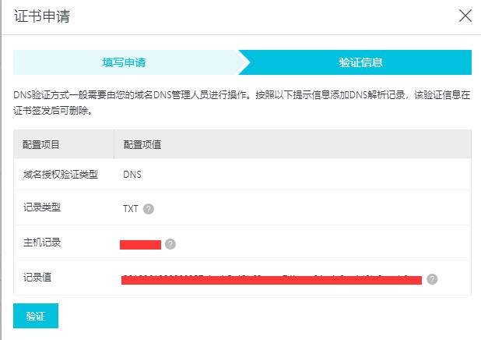
Task: Show the help hint for 记录值
Action: (432, 279)
